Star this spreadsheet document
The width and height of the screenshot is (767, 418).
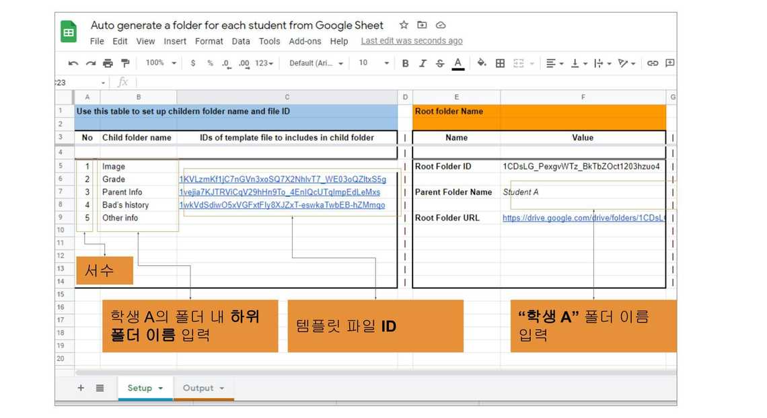(x=404, y=26)
